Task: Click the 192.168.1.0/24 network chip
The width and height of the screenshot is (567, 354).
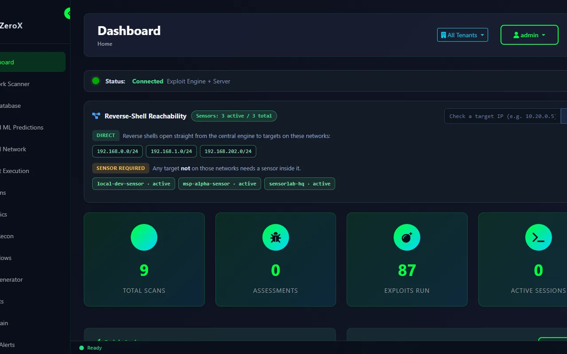Action: (171, 151)
